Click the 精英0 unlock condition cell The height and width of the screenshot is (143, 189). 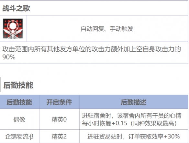point(59,119)
